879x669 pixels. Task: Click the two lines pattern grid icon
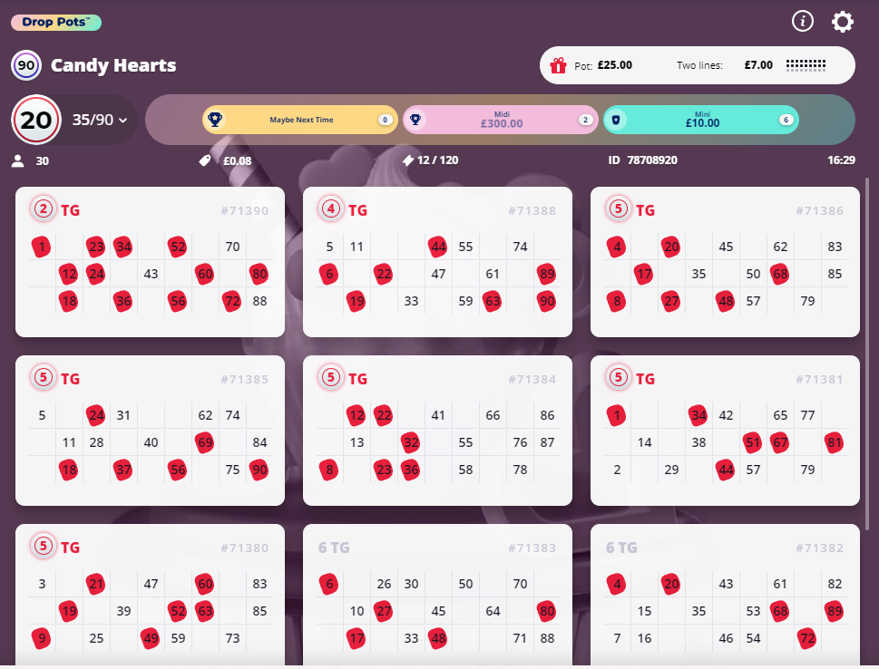pyautogui.click(x=806, y=65)
